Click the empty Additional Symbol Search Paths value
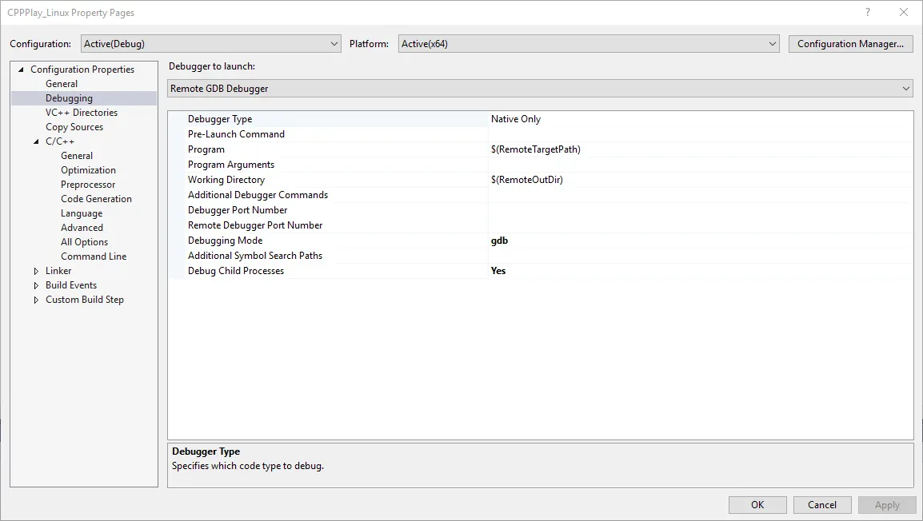 click(701, 256)
